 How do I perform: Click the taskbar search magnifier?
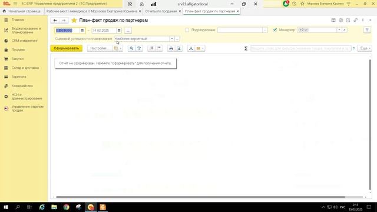click(x=18, y=207)
